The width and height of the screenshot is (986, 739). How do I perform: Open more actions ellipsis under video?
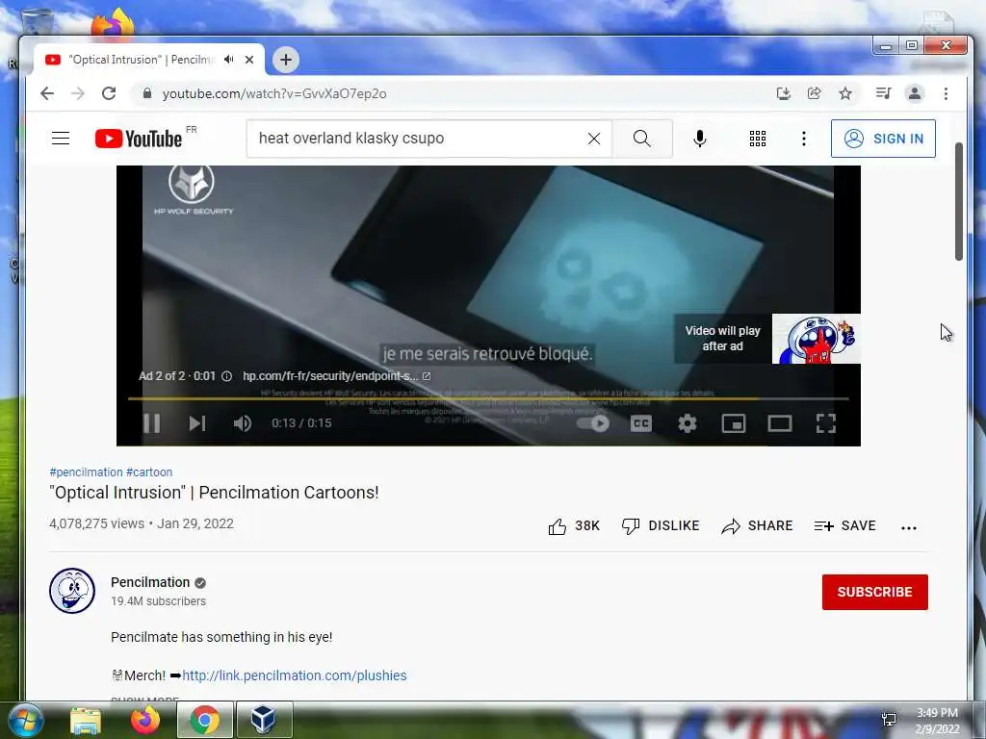pos(909,528)
